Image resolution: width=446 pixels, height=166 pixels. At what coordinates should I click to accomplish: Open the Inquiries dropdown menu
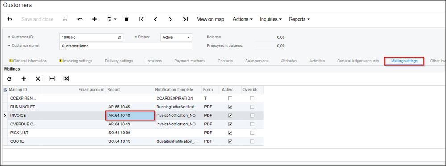[x=271, y=19]
